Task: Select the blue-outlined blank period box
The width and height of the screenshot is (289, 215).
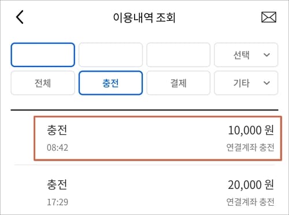Action: [43, 55]
